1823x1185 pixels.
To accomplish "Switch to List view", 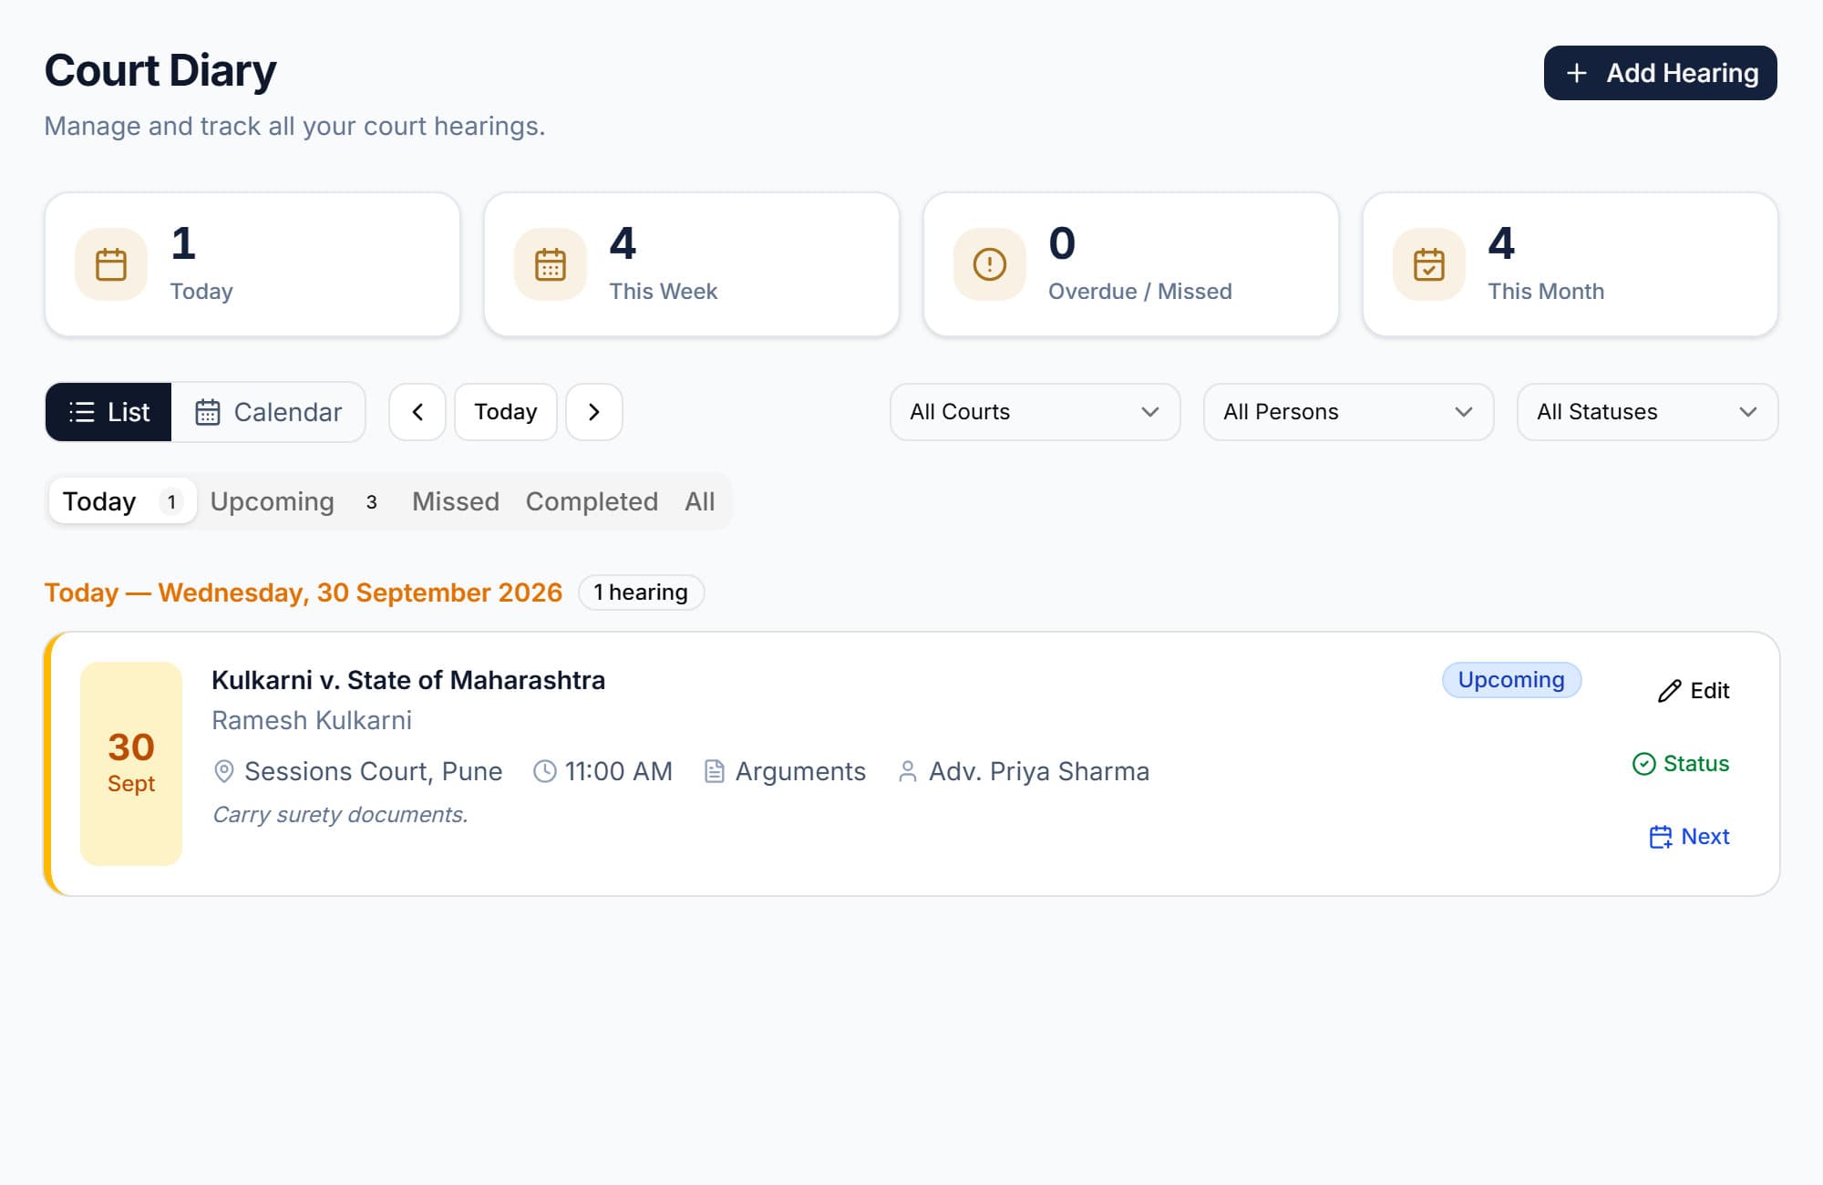I will coord(108,412).
